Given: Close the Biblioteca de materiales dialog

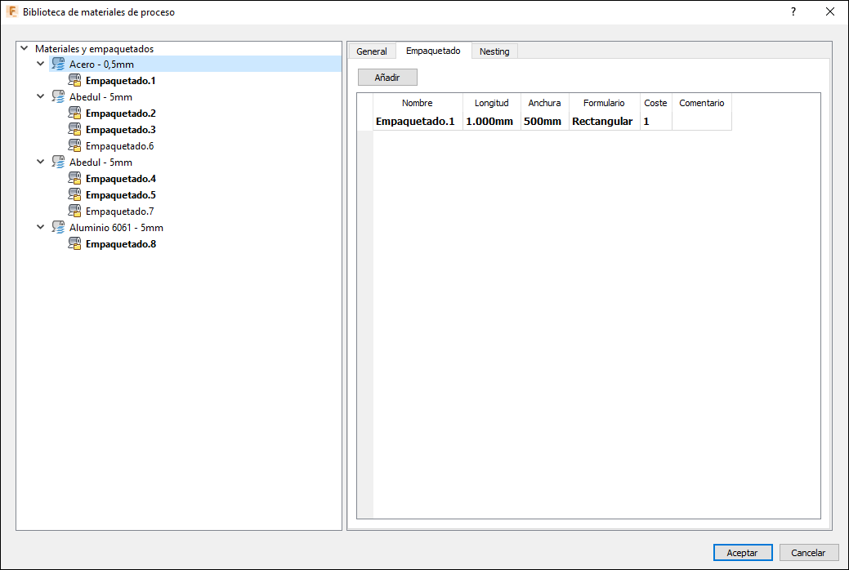Looking at the screenshot, I should 830,12.
